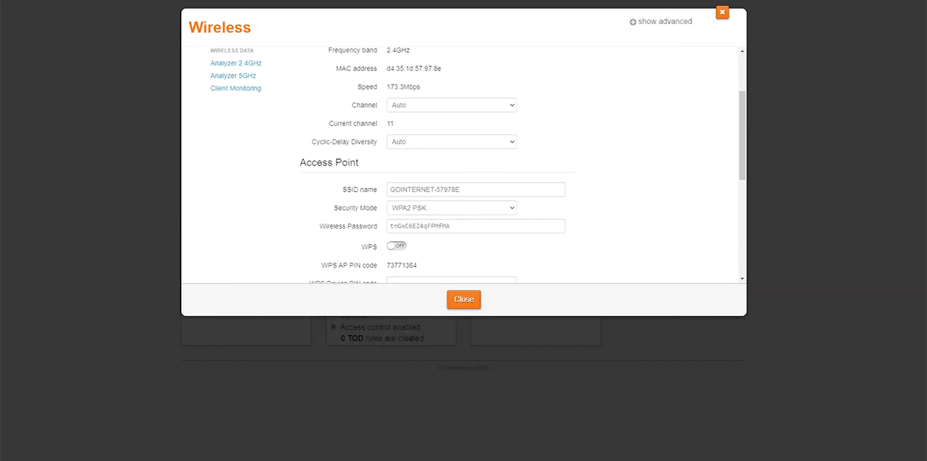Open the Security Mode dropdown

pos(451,208)
